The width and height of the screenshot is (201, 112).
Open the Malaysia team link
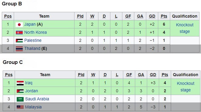pos(33,107)
